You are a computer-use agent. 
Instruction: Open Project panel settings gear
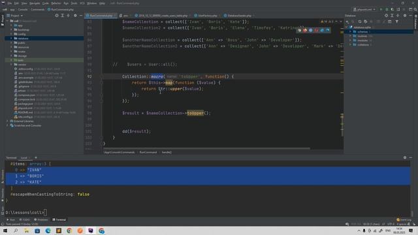click(75, 16)
